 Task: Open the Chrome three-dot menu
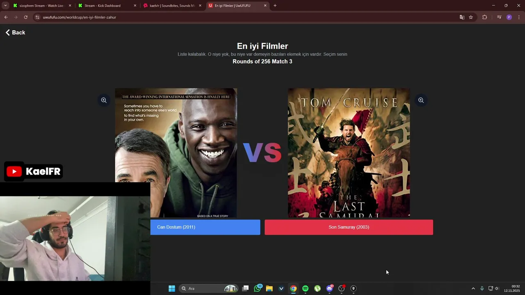tap(519, 17)
